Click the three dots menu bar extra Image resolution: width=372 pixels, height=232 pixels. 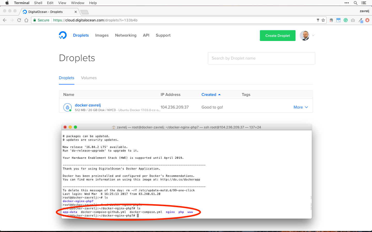(347, 3)
